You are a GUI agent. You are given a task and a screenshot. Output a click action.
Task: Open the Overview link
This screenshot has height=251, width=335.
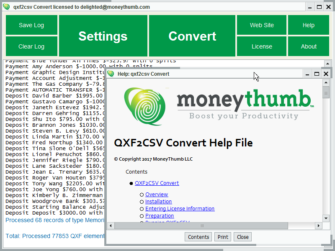pos(157,195)
